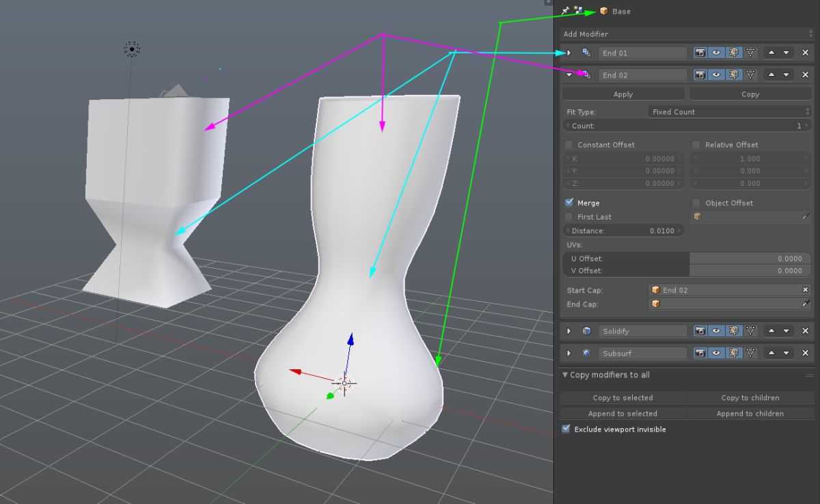
Task: Click Copy for the End 02 modifier
Action: pyautogui.click(x=750, y=94)
